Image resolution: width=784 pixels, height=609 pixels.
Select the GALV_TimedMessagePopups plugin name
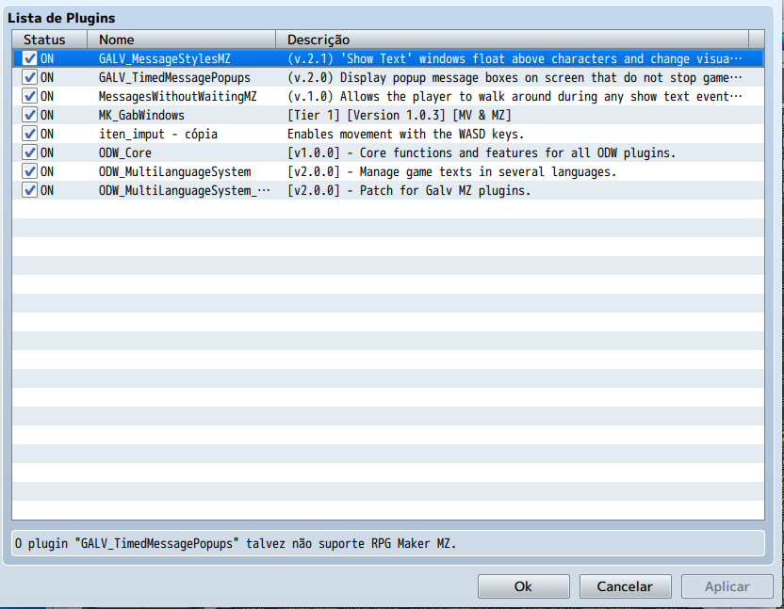pos(174,78)
